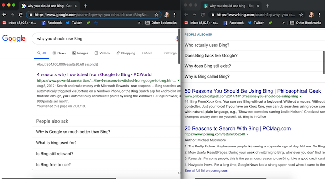
Task: Open Gmail Inbox bookmark in Google window
Action: 19,23
